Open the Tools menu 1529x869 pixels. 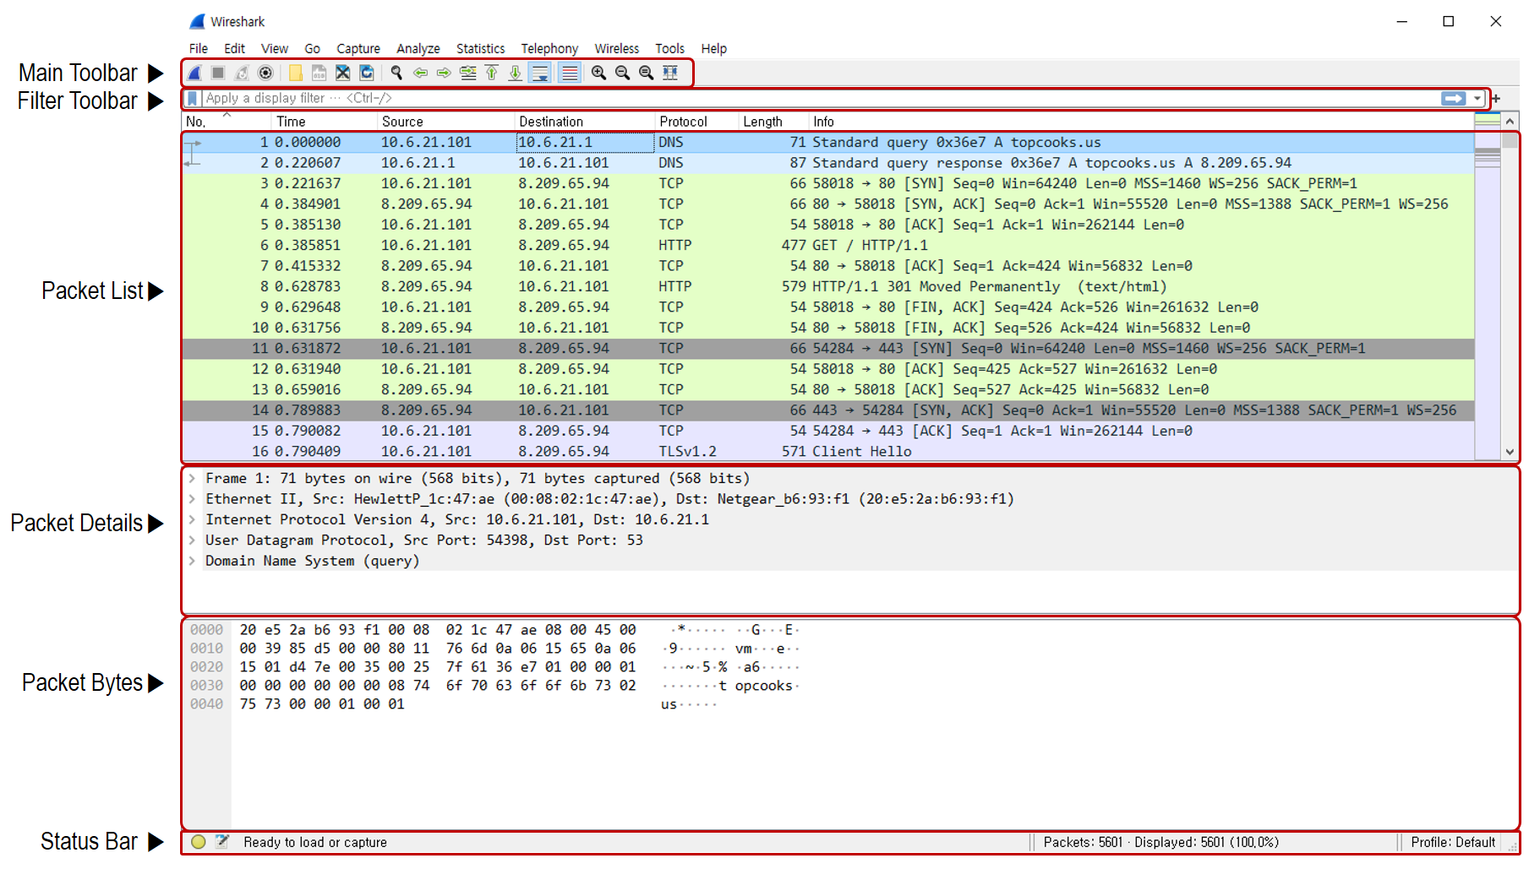point(669,49)
